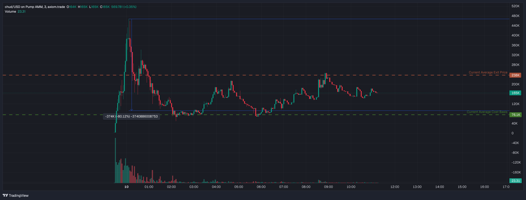Click the 280K price axis label
The height and width of the screenshot is (200, 526).
click(515, 65)
